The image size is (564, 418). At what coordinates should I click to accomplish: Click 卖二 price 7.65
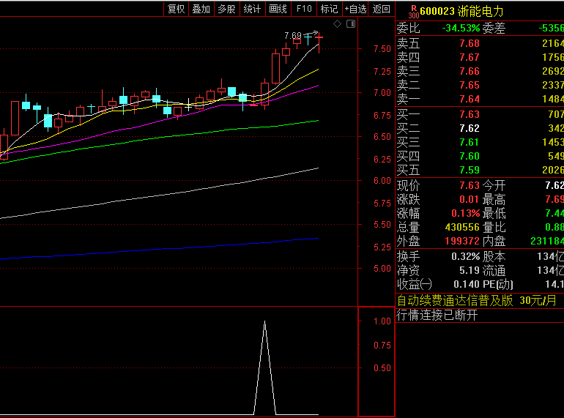[470, 85]
